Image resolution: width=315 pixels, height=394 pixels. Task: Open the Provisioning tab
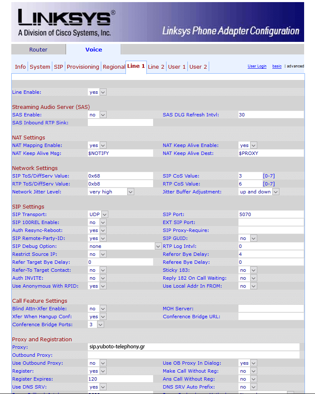coord(83,67)
